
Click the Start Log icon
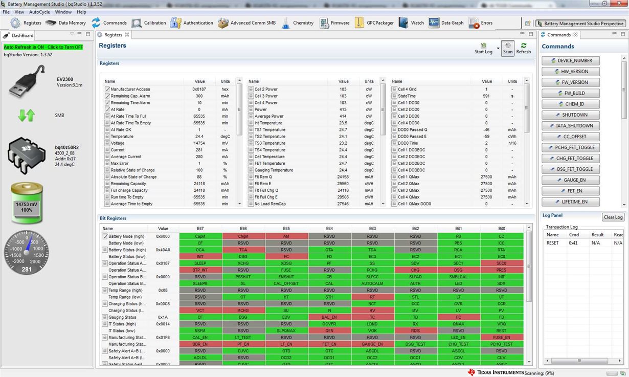[x=483, y=46]
